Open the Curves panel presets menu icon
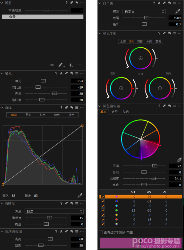Screen dimensions: 184x250 77,108
